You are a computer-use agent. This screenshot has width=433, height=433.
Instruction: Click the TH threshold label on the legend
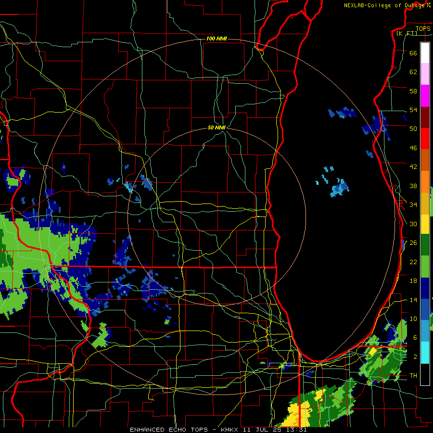[x=413, y=376]
